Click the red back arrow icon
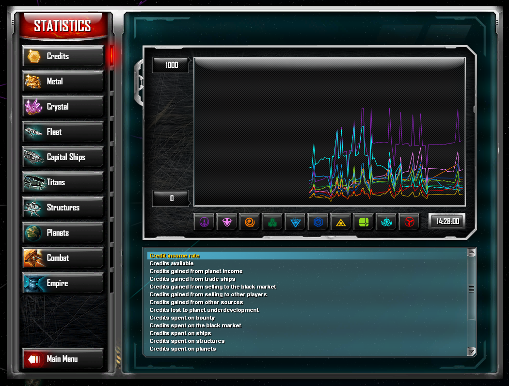509x386 pixels. point(34,359)
